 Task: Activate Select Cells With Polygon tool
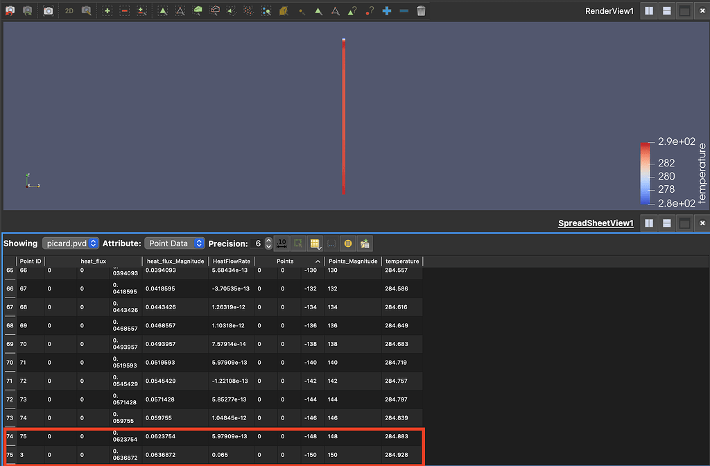click(232, 11)
